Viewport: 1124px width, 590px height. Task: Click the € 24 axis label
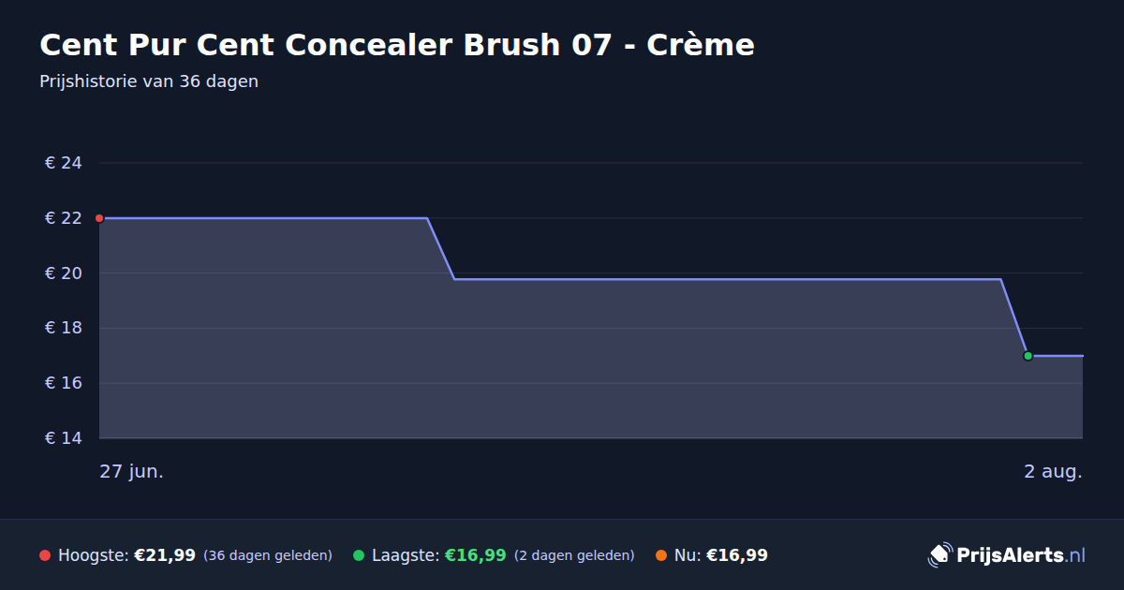[x=64, y=163]
